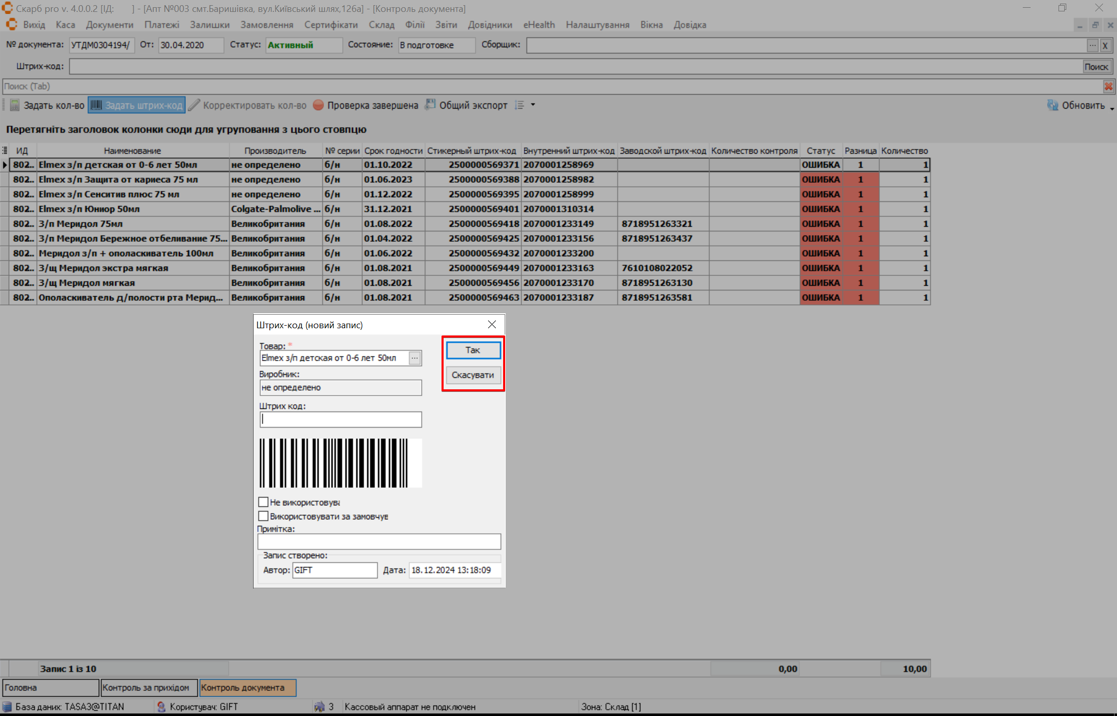Expand the list layout dropdown arrow in toolbar
The height and width of the screenshot is (716, 1117).
533,105
